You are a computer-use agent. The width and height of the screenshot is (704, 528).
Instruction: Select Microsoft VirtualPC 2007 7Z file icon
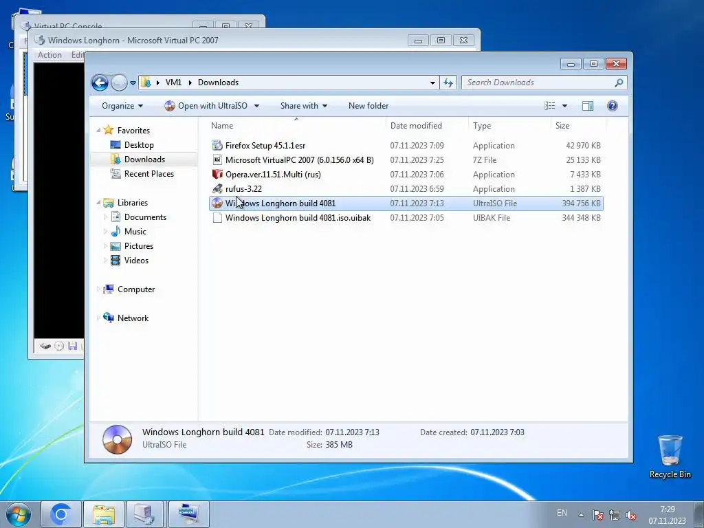click(x=217, y=159)
